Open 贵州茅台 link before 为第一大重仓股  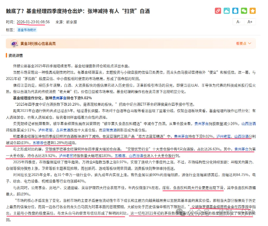point(241,149)
